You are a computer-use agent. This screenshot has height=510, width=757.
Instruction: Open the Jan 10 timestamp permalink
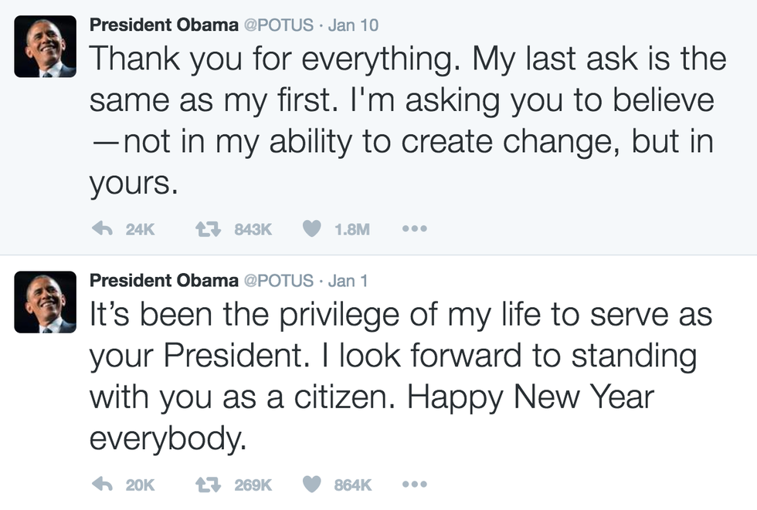353,25
